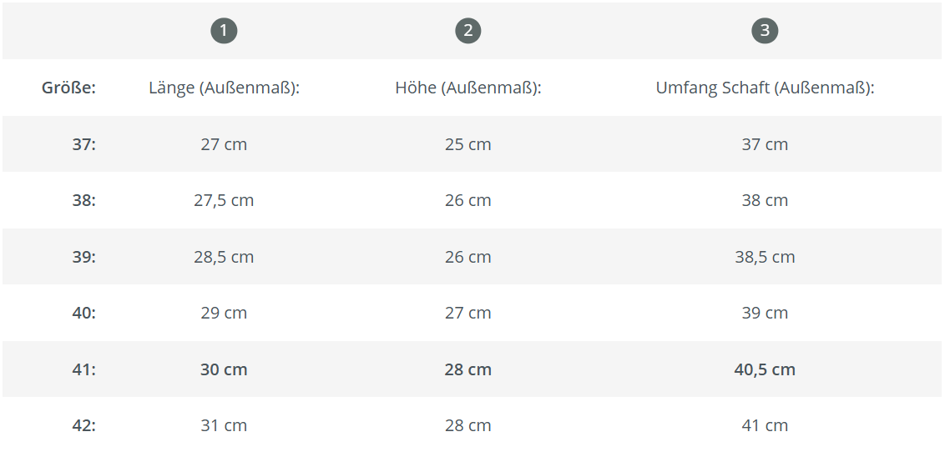The width and height of the screenshot is (945, 467).
Task: Select the size 39 row label
Action: tap(83, 257)
